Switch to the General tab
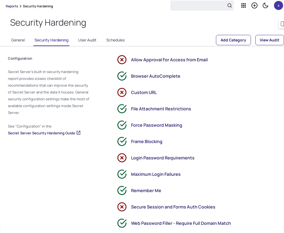This screenshot has width=284, height=233. 18,40
